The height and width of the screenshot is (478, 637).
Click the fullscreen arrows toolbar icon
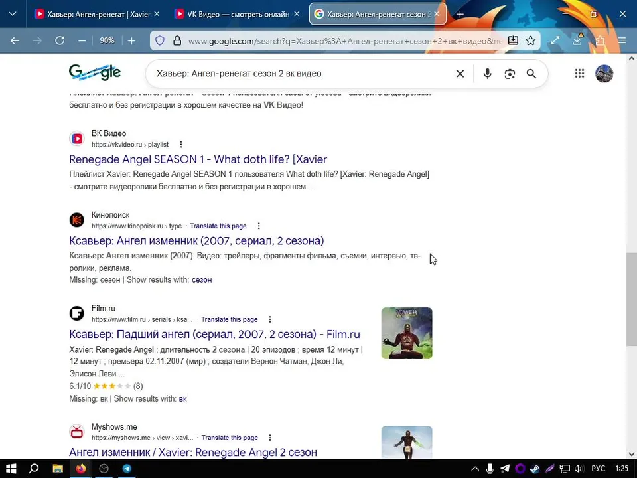(x=555, y=40)
